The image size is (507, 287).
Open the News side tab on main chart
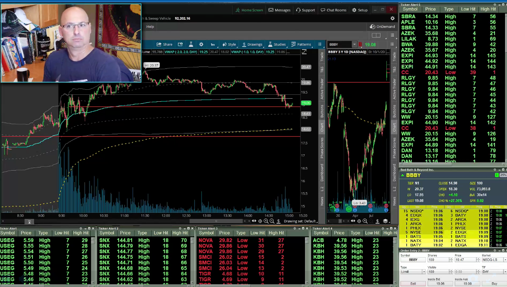322,201
